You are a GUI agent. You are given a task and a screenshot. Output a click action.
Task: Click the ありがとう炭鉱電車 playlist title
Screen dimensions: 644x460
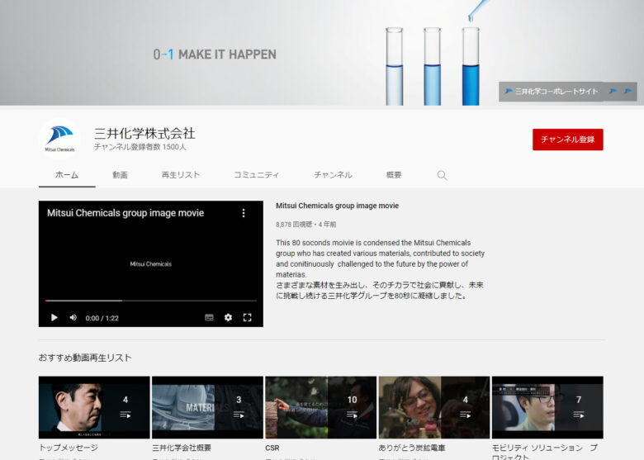tap(412, 448)
